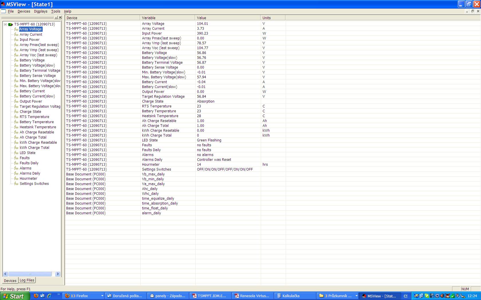Image resolution: width=481 pixels, height=300 pixels.
Task: Click the function icon beside Charge State
Action: [16, 112]
